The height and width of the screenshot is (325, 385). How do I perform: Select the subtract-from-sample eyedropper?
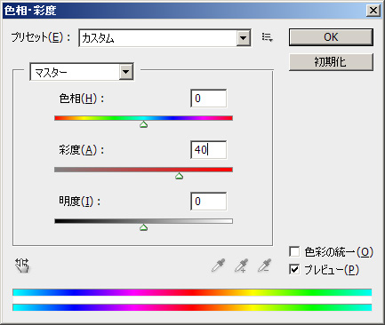[x=264, y=266]
